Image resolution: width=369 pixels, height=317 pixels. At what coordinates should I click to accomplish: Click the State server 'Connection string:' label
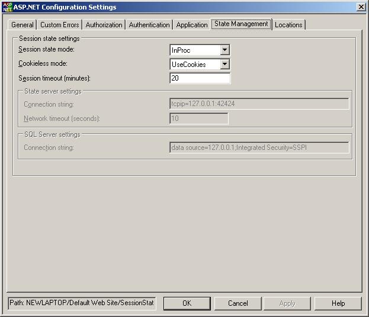(x=49, y=104)
